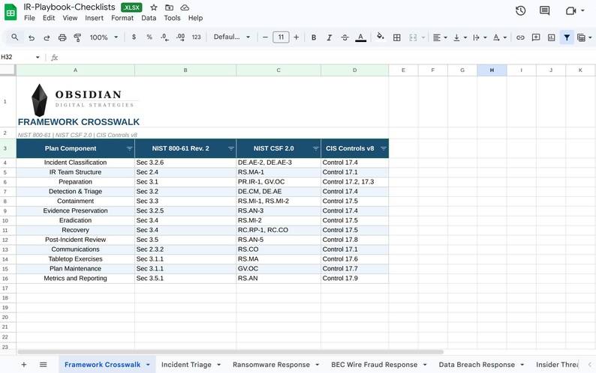The height and width of the screenshot is (373, 596).
Task: Choose text color icon
Action: [361, 37]
